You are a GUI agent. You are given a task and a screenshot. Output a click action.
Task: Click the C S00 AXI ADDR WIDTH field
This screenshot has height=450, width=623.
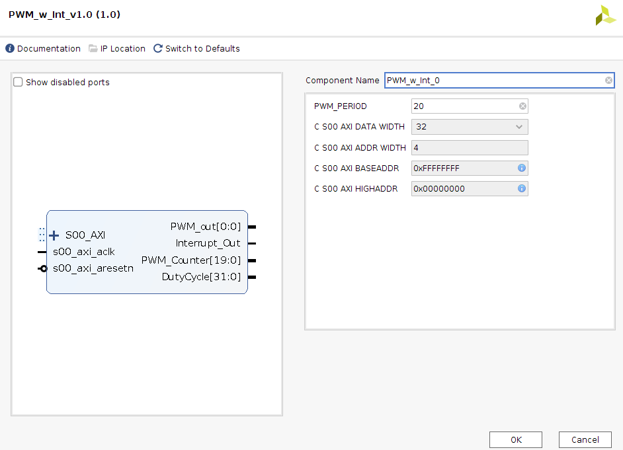tap(470, 148)
